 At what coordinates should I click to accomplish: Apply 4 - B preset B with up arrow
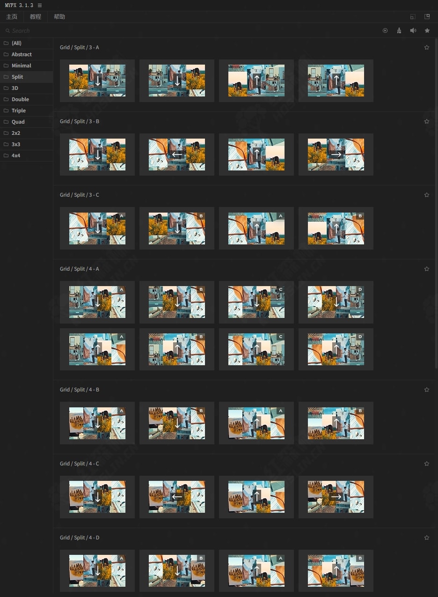[x=336, y=423]
